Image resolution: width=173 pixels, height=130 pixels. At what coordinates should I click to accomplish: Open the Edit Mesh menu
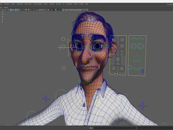click(x=20, y=4)
